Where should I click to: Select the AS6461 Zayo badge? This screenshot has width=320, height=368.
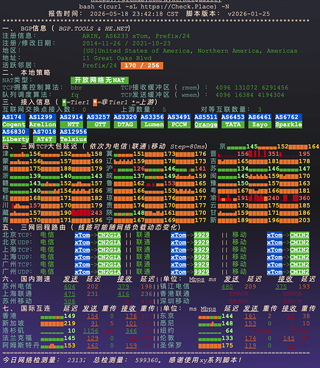tap(260, 121)
